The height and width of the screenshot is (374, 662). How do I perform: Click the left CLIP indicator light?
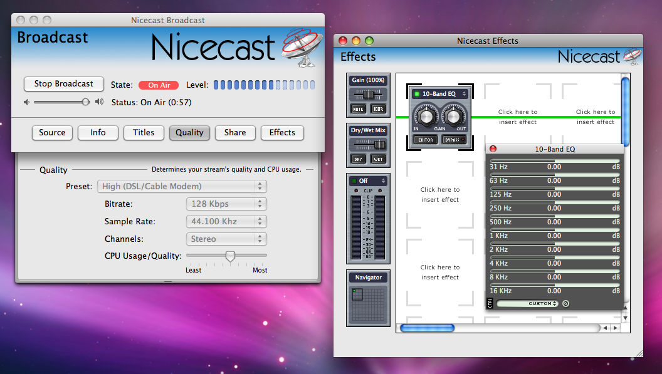pyautogui.click(x=356, y=191)
